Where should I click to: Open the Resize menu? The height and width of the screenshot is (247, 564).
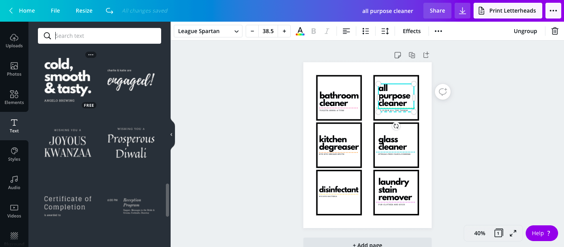coord(84,11)
